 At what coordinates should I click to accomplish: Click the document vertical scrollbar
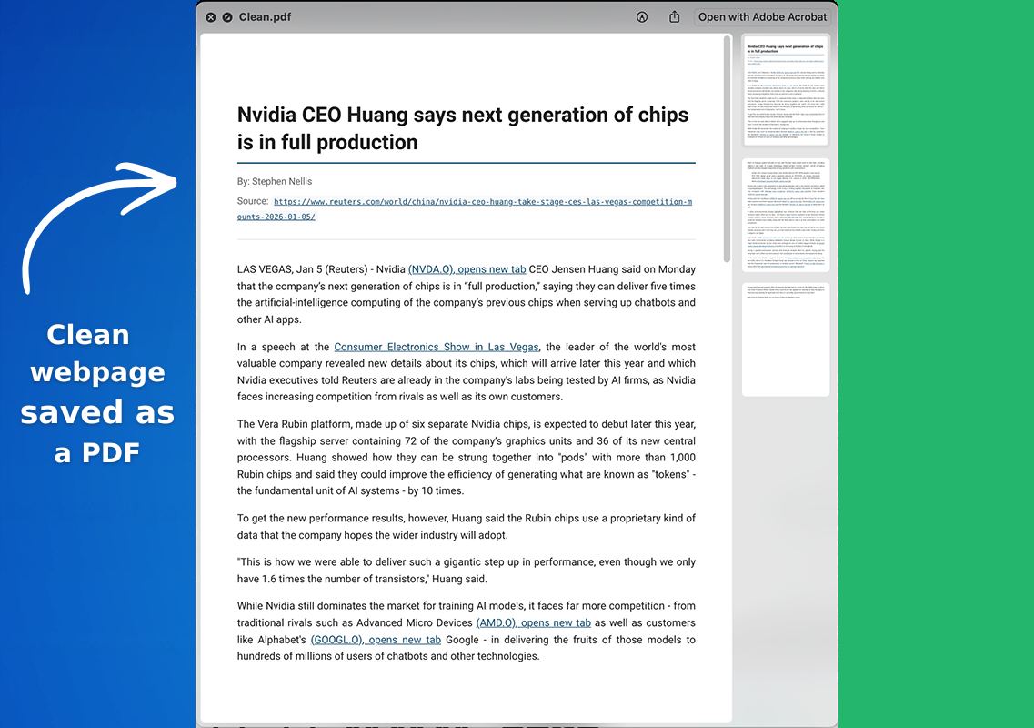[x=728, y=148]
